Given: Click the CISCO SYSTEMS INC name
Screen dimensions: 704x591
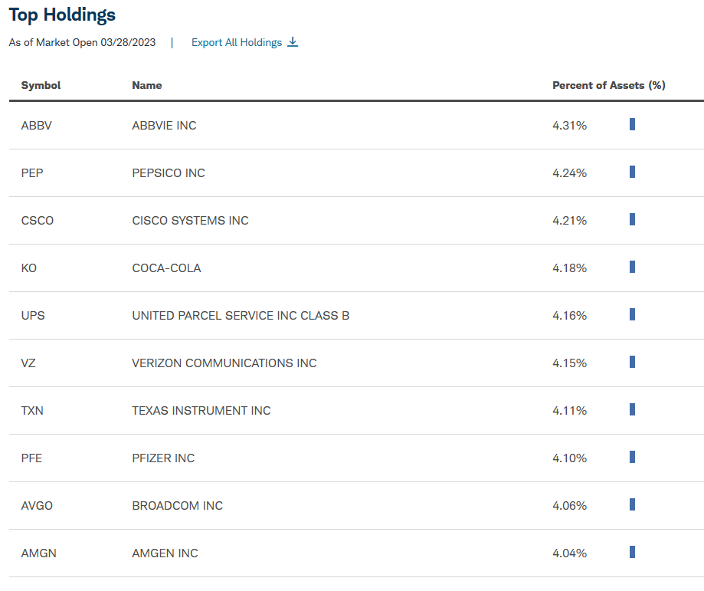Looking at the screenshot, I should coord(191,221).
